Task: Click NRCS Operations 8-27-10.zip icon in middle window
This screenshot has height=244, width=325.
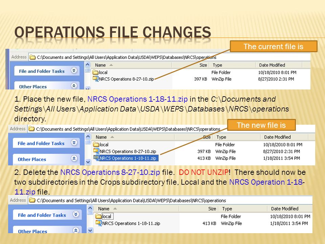Action: click(96, 151)
